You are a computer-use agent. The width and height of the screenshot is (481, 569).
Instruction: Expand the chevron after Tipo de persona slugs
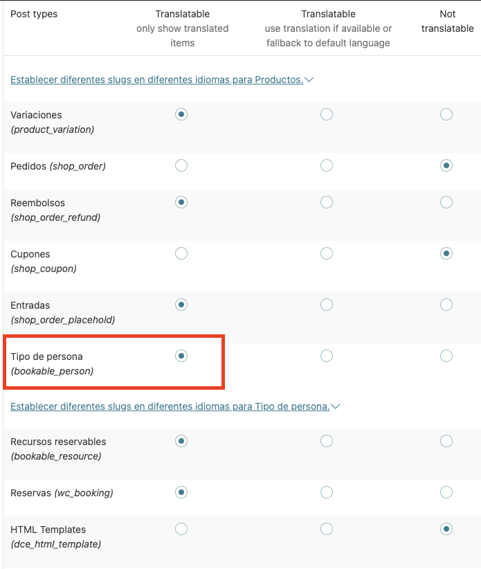pos(336,406)
